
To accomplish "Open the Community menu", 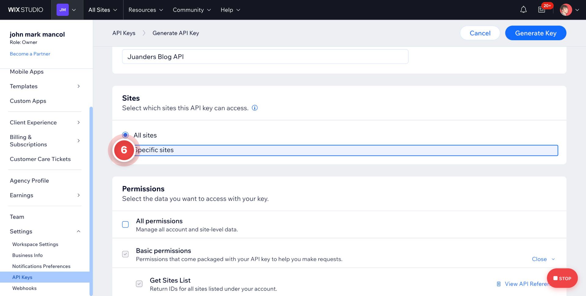I will (x=192, y=10).
